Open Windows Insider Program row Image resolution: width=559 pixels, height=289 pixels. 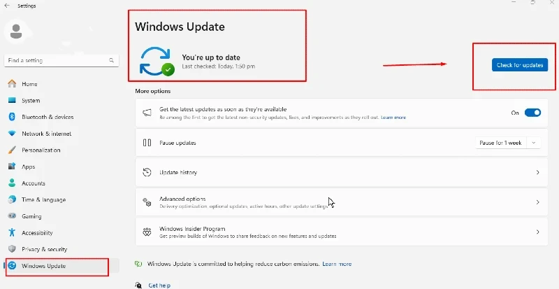click(341, 232)
